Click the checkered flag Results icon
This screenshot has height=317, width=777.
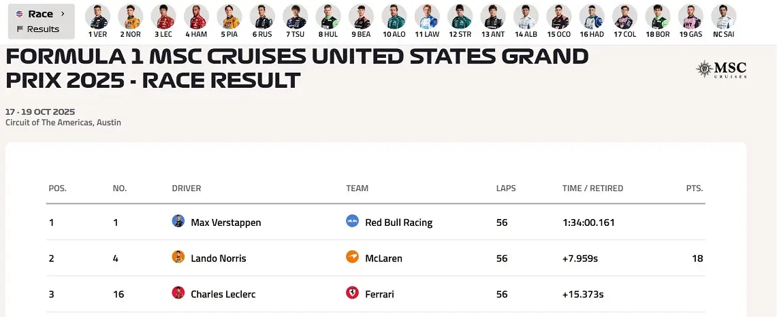point(20,29)
